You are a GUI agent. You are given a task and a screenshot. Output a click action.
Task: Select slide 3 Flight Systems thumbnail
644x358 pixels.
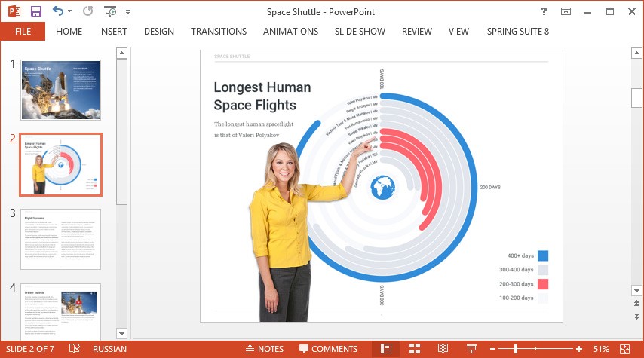tap(60, 239)
